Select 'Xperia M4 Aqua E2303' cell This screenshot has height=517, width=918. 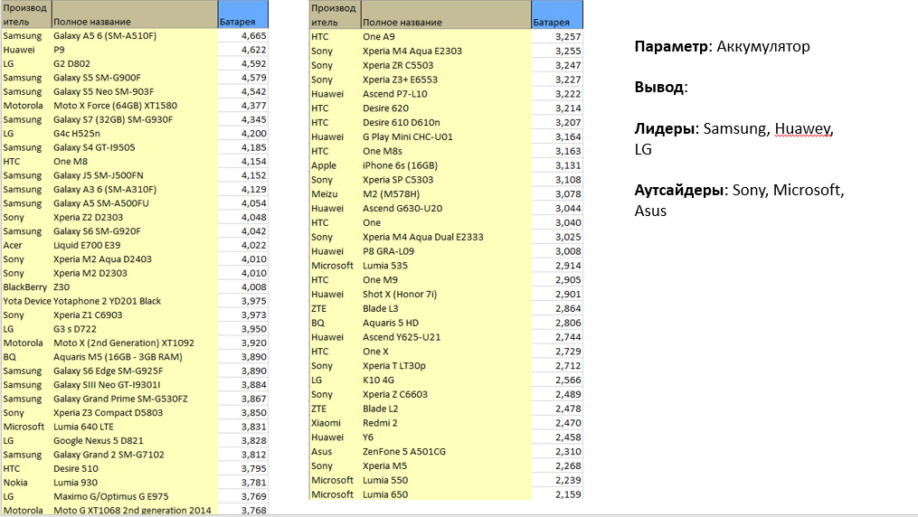[446, 52]
